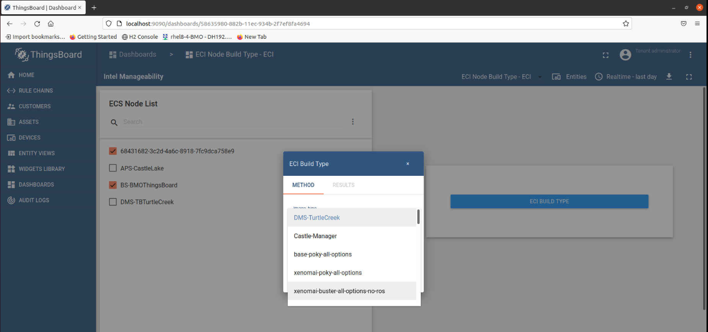Click the localhost URL address bar
Screen dimensions: 708x332
click(x=367, y=24)
